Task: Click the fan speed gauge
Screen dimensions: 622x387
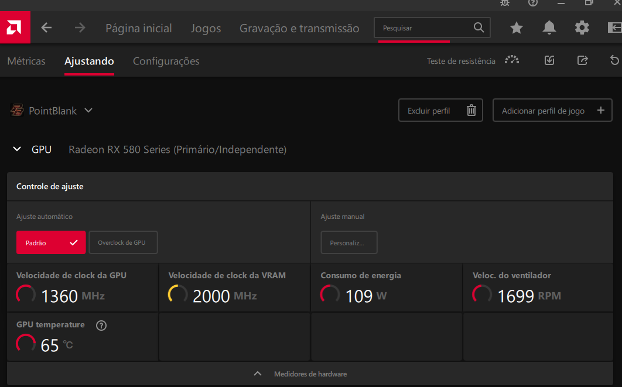Action: (482, 294)
